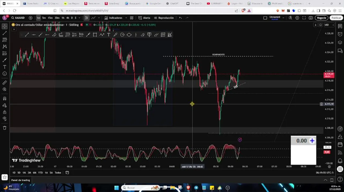Open the alerts alarm clock icon in right sidebar
Screen dimensions: 344x192
(340, 34)
